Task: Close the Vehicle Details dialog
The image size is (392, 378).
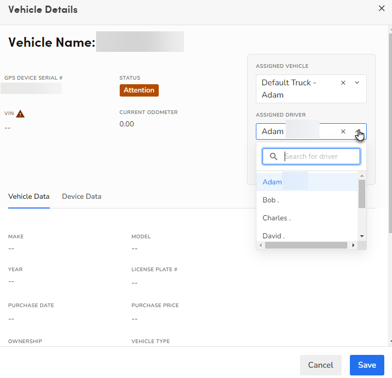Action: click(x=382, y=9)
